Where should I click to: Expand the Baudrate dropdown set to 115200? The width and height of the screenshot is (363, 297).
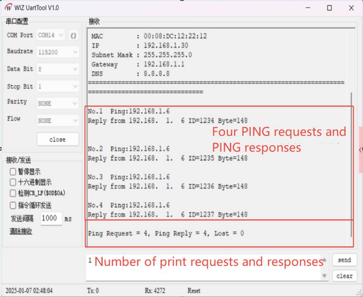point(57,52)
